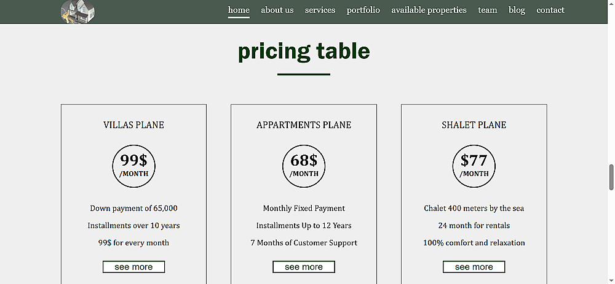Click the VILLAS PLANE heading
Screen dimensions: 615x284
pos(133,125)
